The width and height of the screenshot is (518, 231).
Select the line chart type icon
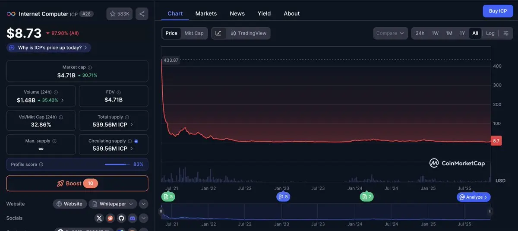click(218, 33)
